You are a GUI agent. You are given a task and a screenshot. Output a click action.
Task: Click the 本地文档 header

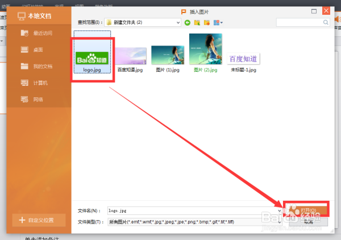(35, 16)
